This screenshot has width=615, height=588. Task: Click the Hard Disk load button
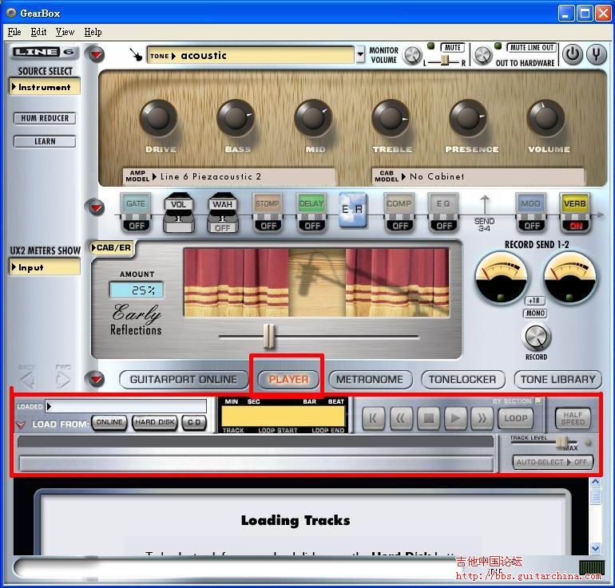tap(154, 423)
